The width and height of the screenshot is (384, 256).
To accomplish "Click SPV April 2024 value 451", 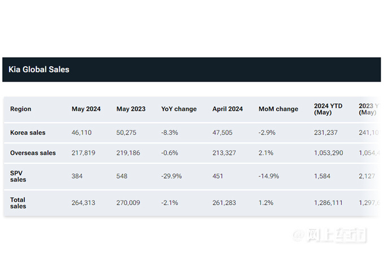I will coord(218,176).
